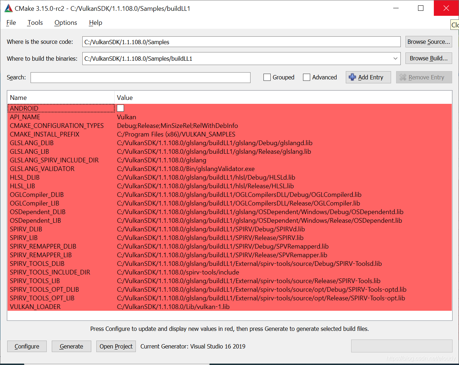Click the source code path field

242,42
